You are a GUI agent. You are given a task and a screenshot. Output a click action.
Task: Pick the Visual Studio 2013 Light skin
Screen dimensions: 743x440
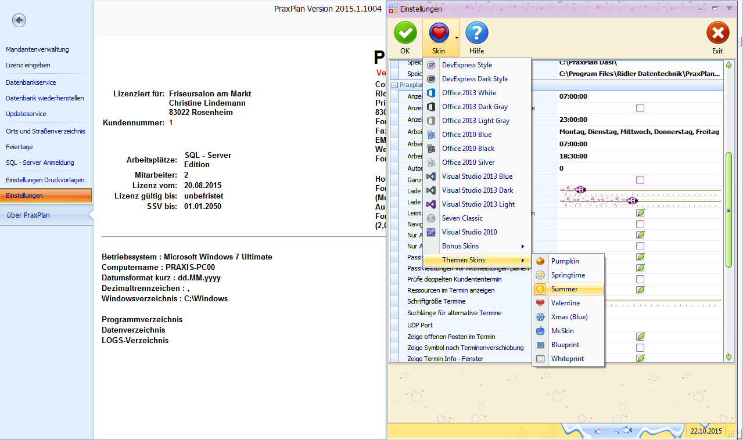tap(476, 204)
